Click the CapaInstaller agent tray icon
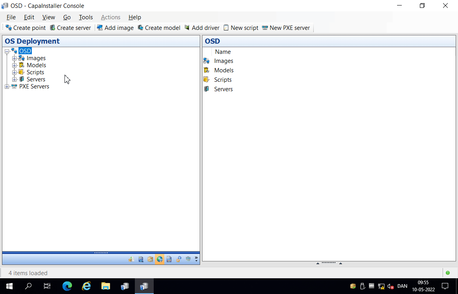The image size is (458, 294). (353, 286)
